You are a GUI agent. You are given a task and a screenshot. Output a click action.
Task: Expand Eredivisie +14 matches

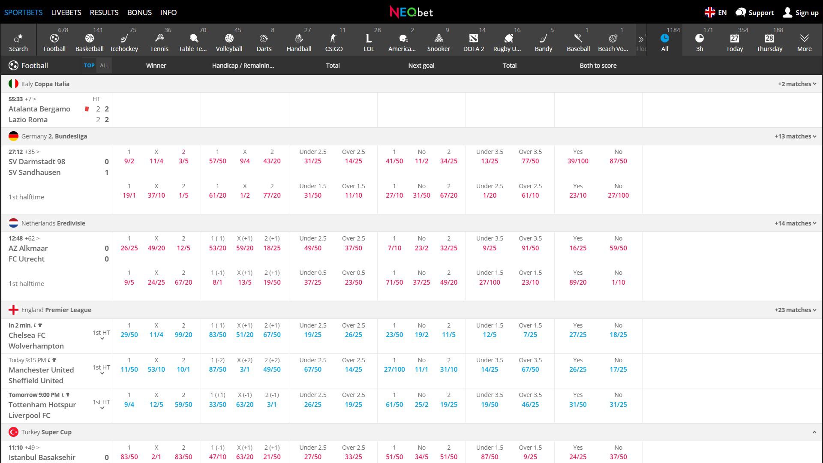click(795, 223)
